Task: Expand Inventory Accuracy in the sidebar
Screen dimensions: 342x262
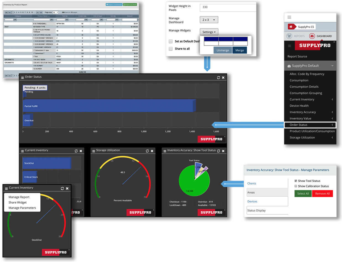Action: coord(332,112)
